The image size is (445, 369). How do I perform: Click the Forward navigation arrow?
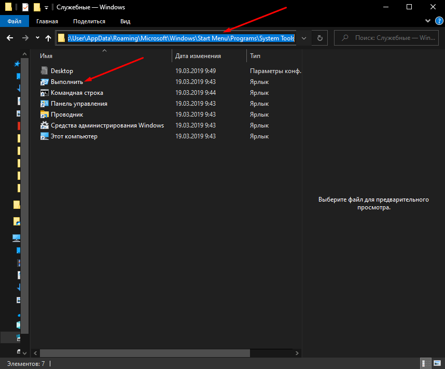click(x=25, y=38)
